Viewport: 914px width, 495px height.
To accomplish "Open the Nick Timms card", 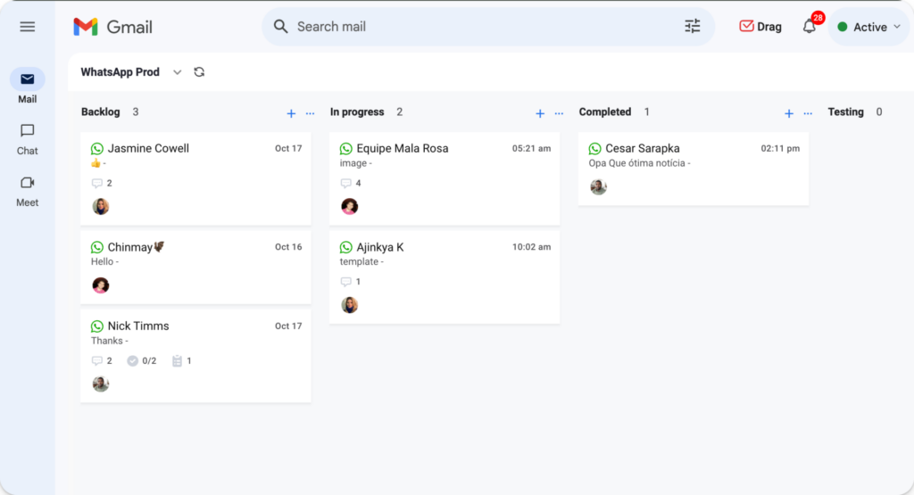I will (195, 356).
